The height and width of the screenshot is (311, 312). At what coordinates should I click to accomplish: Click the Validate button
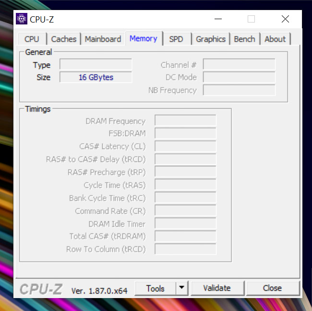tap(217, 288)
